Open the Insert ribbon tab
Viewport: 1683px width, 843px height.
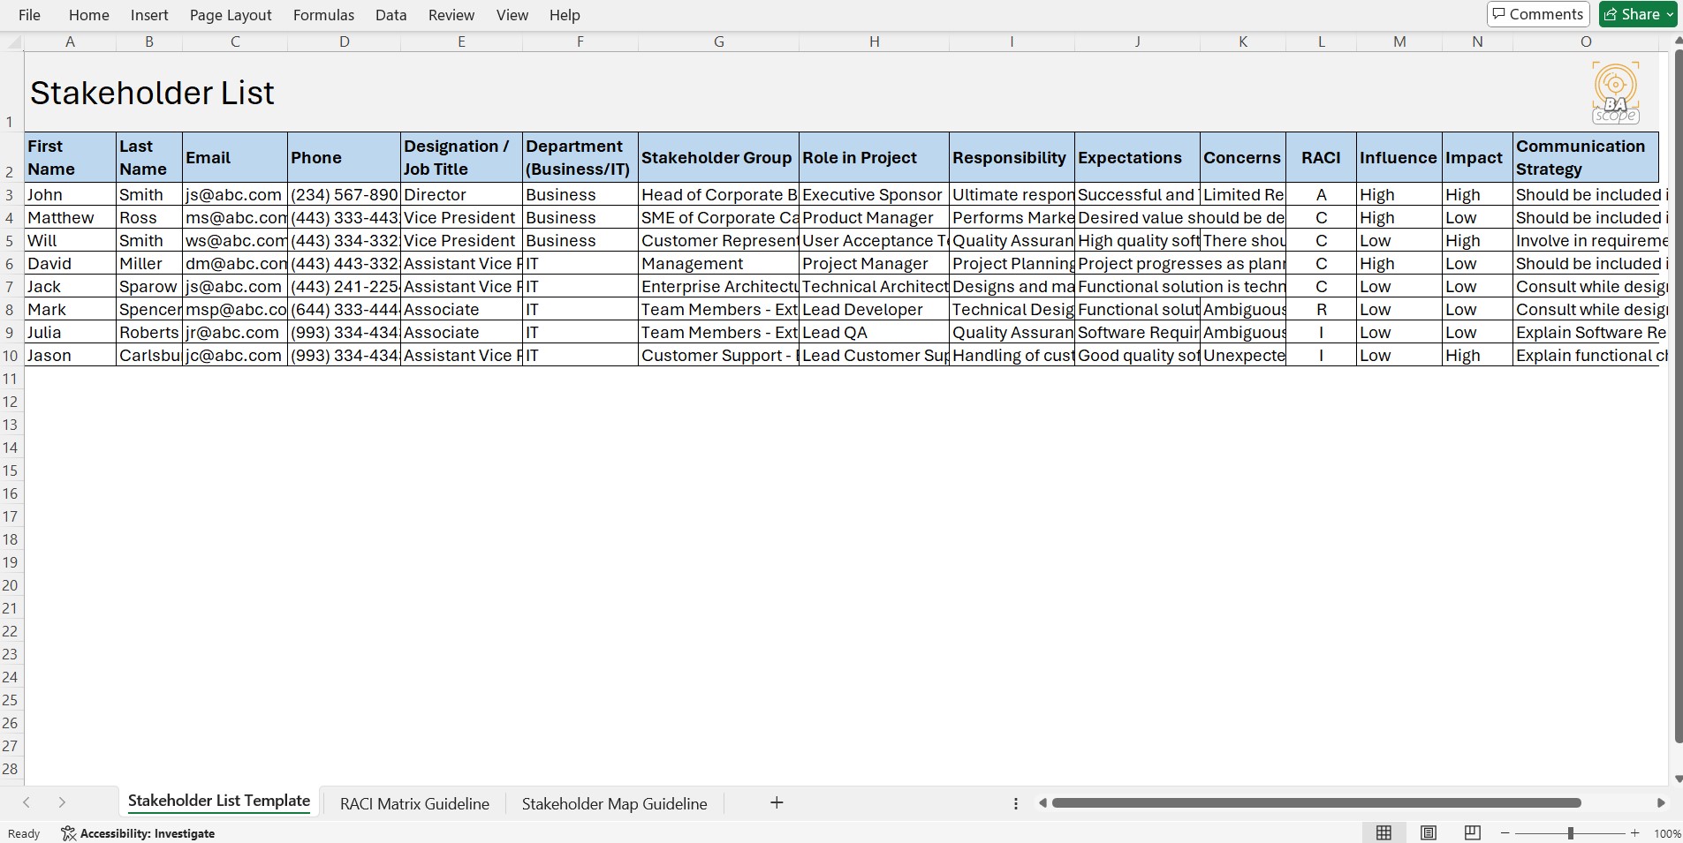pos(149,15)
